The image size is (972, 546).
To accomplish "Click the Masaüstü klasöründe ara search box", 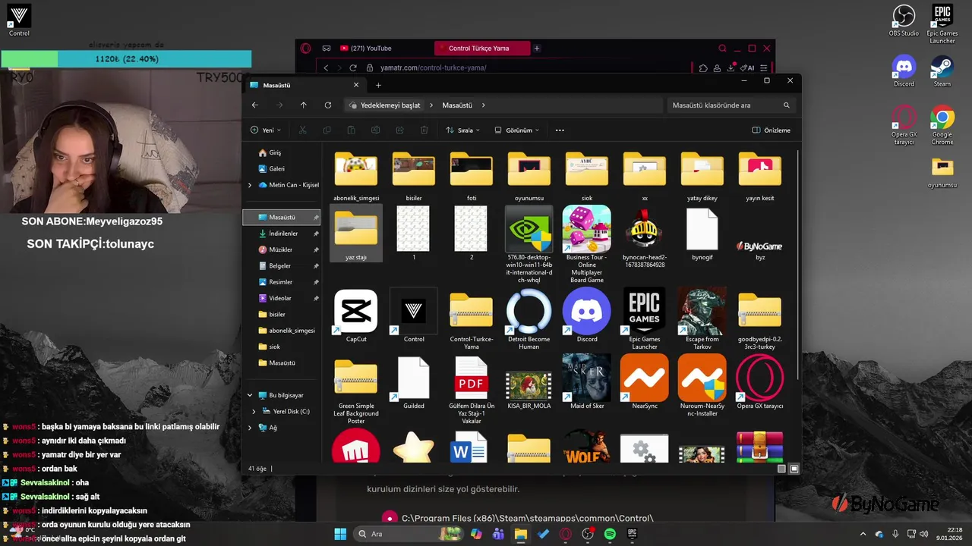I will [731, 105].
